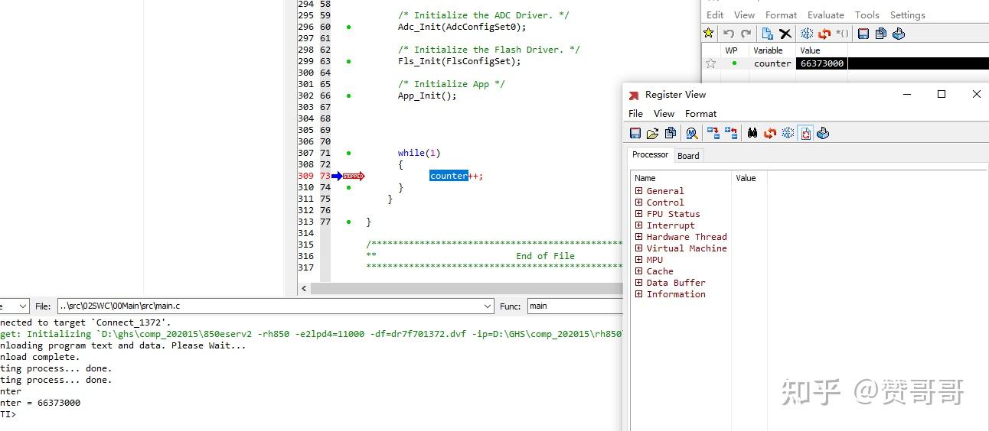This screenshot has height=431, width=989.
Task: Print registers using the Register View printer icon
Action: pyautogui.click(x=823, y=133)
